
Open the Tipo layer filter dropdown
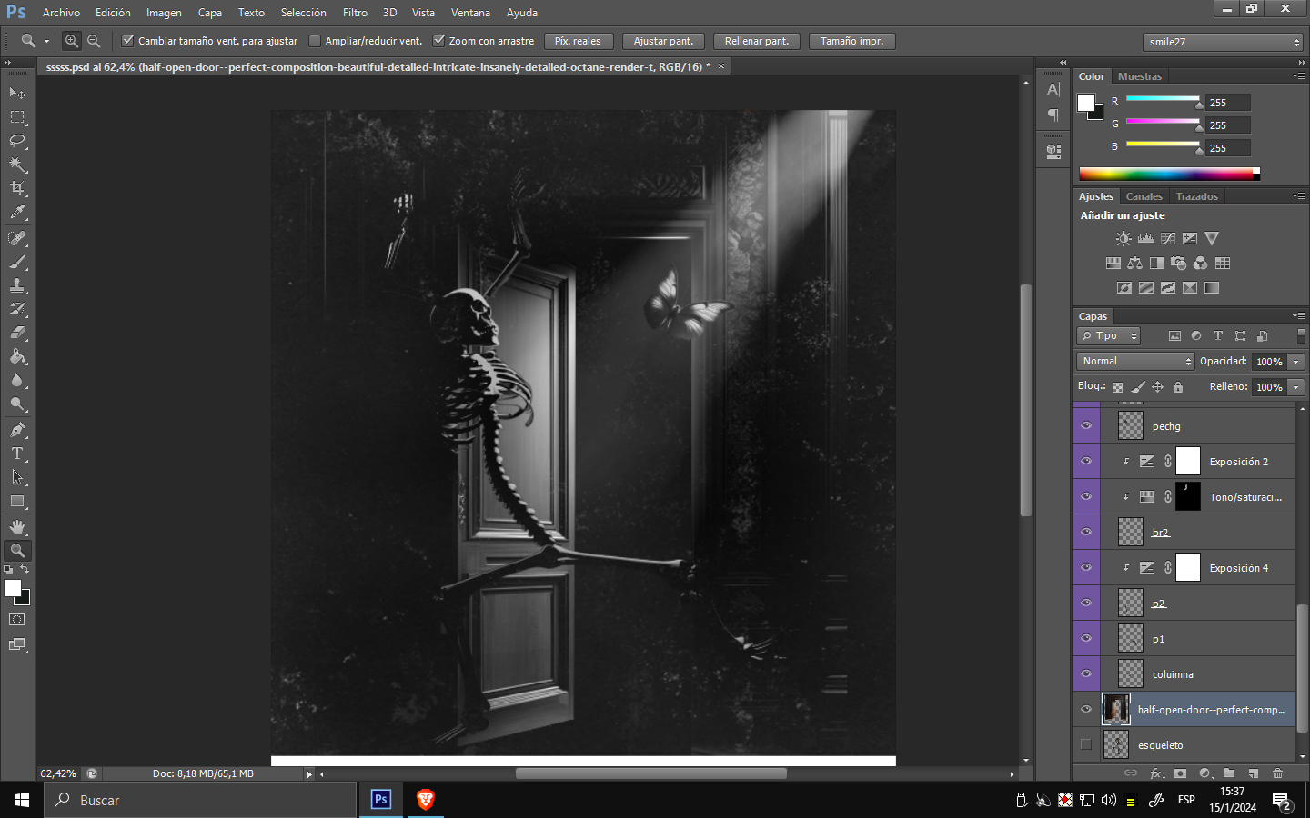pos(1109,336)
